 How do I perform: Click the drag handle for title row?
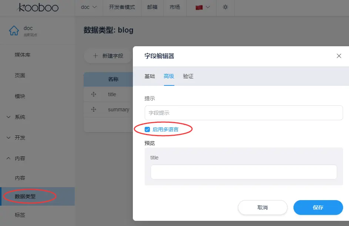[x=94, y=94]
